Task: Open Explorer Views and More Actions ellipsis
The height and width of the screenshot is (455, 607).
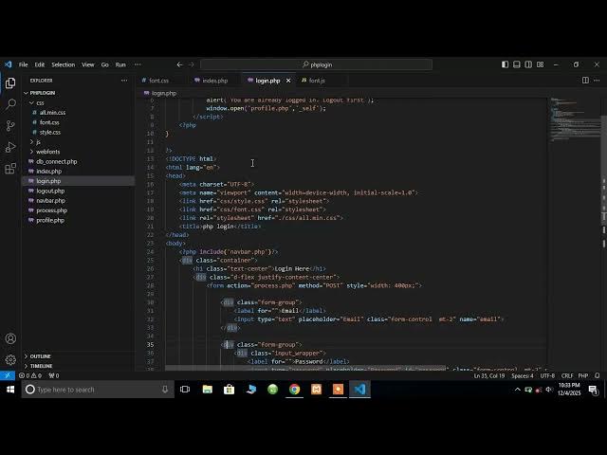Action: tap(124, 81)
